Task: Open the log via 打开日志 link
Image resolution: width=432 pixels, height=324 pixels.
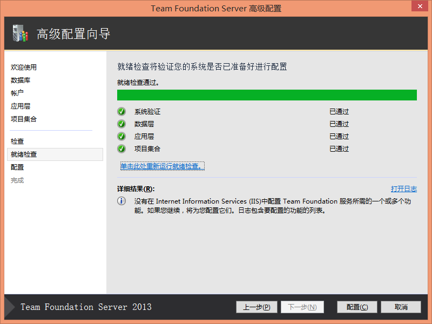Action: click(x=404, y=189)
